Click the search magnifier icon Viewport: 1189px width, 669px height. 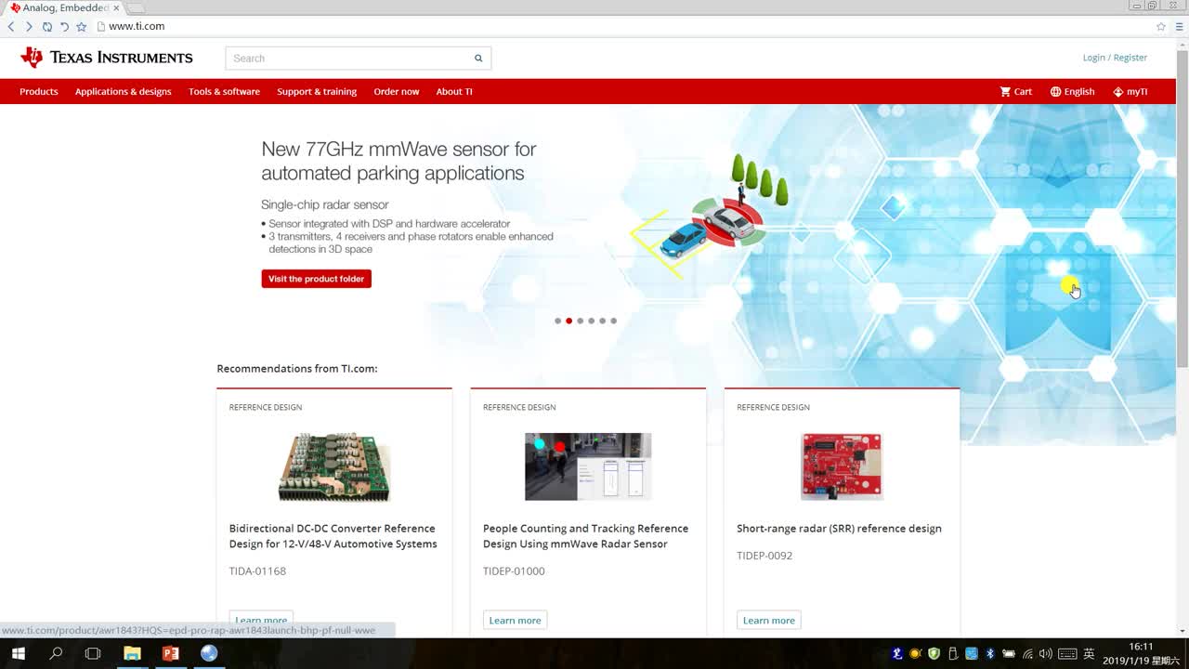pos(478,59)
